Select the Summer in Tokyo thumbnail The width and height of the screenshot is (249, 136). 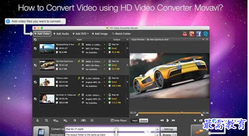click(x=47, y=99)
